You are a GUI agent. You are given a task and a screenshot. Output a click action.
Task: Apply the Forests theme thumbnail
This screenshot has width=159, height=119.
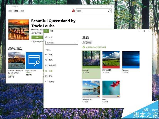[91, 60]
